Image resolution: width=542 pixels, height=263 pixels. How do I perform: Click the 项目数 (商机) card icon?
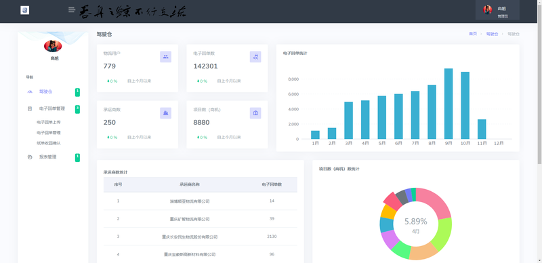pos(255,113)
